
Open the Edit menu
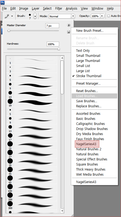(x=13, y=9)
